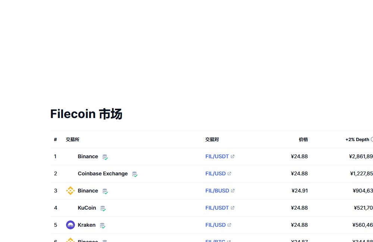Viewport: 373px width, 242px height.
Task: Click external link icon next to Binance FIL/USDT
Action: (x=233, y=156)
